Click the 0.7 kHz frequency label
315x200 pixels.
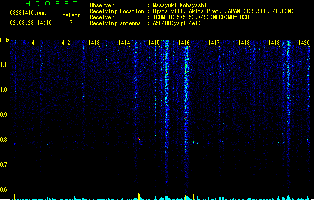[4, 165]
